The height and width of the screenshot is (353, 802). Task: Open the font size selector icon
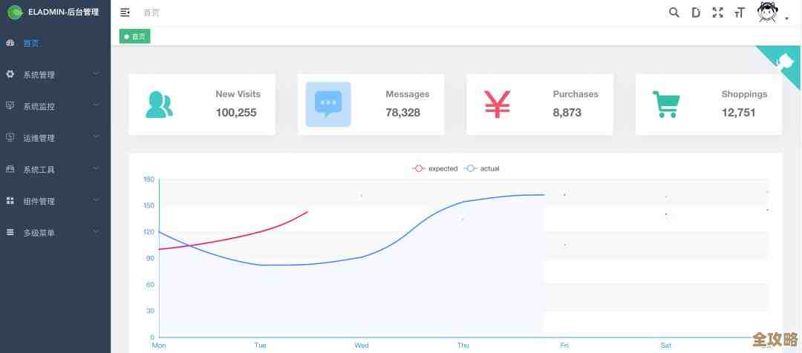[x=739, y=13]
